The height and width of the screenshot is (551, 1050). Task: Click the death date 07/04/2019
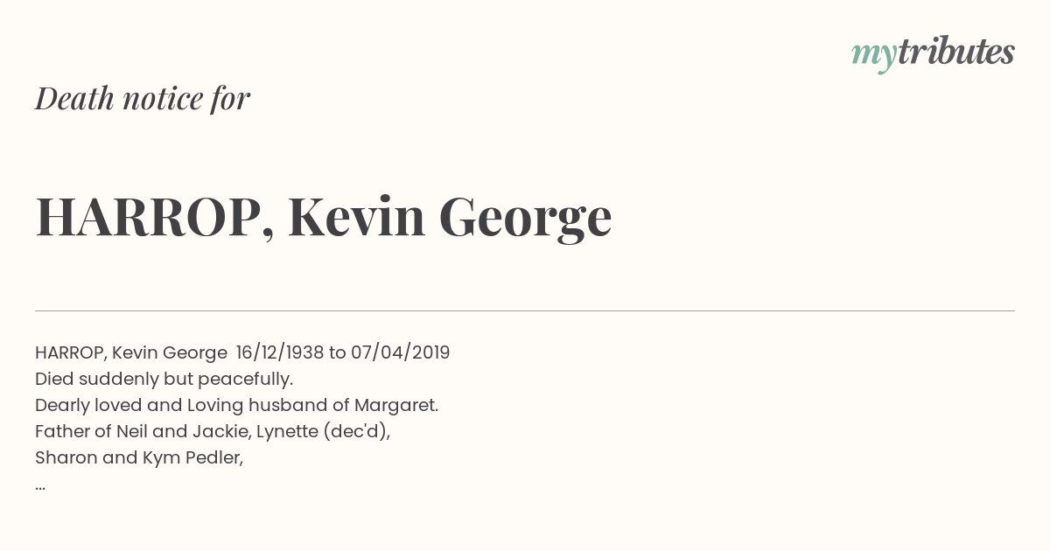[x=400, y=352]
